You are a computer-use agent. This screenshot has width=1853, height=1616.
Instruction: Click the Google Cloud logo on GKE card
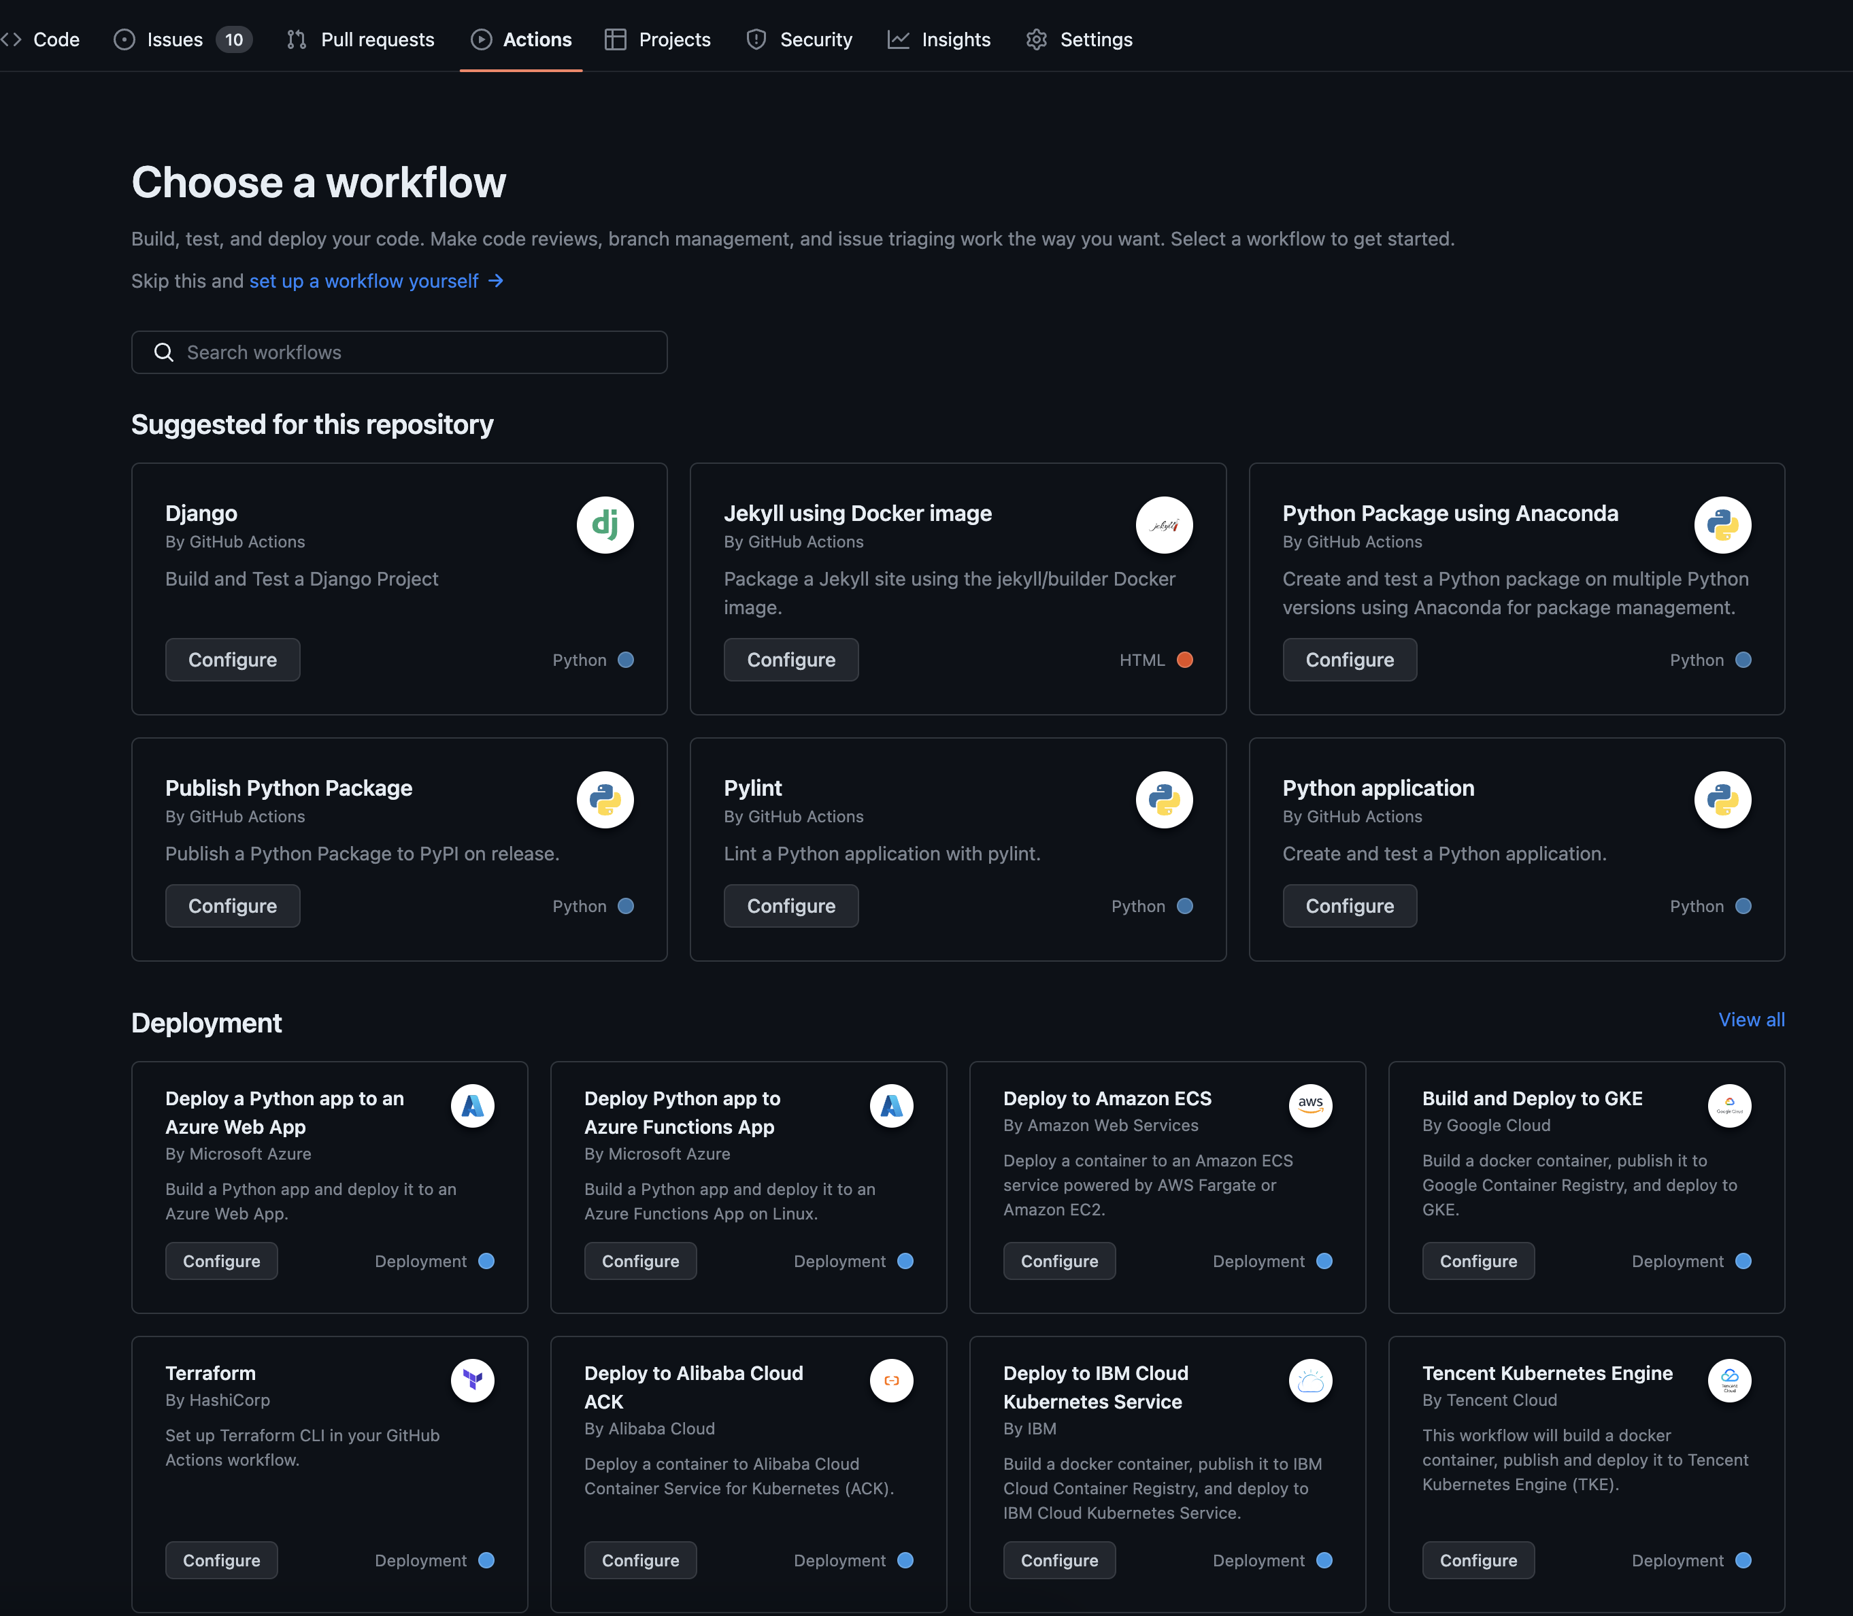point(1729,1106)
